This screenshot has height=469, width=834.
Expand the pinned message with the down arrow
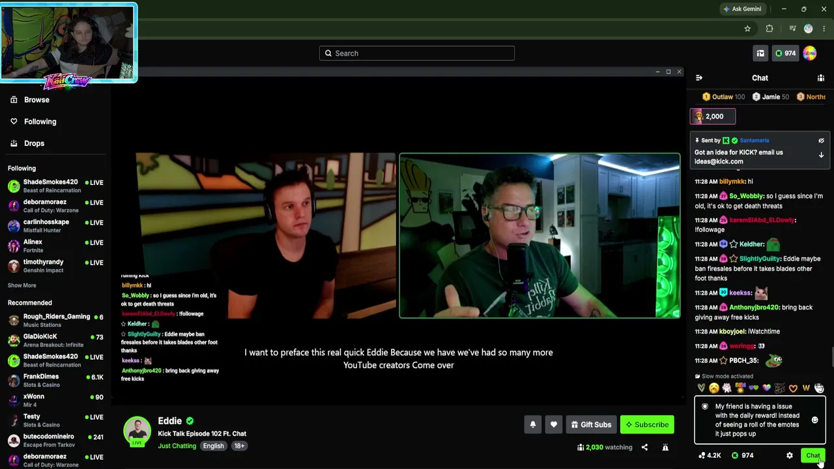click(x=821, y=155)
